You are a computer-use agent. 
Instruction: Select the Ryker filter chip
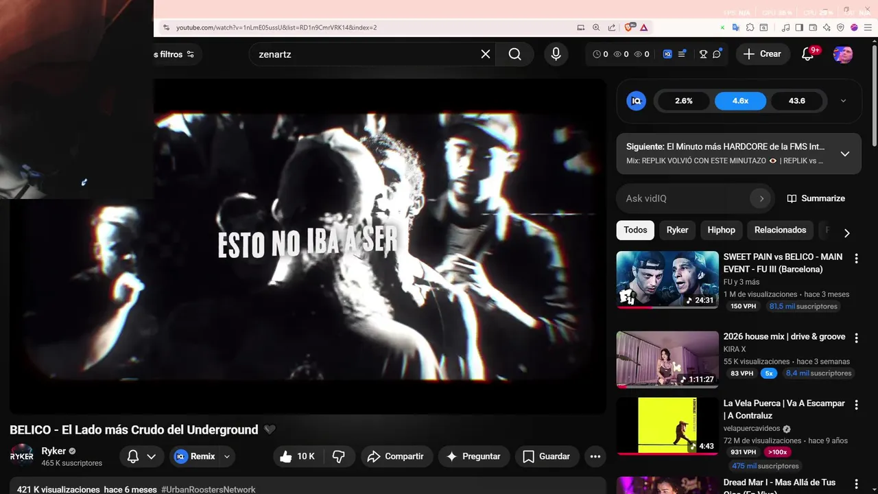pyautogui.click(x=677, y=230)
